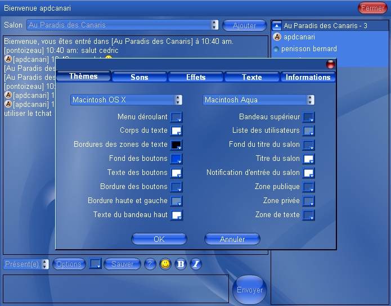This screenshot has height=306, width=391.
Task: Click the question mark help icon
Action: coord(150,264)
